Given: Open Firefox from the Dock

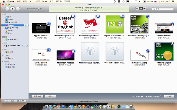Looking at the screenshot, I should click(55, 106).
